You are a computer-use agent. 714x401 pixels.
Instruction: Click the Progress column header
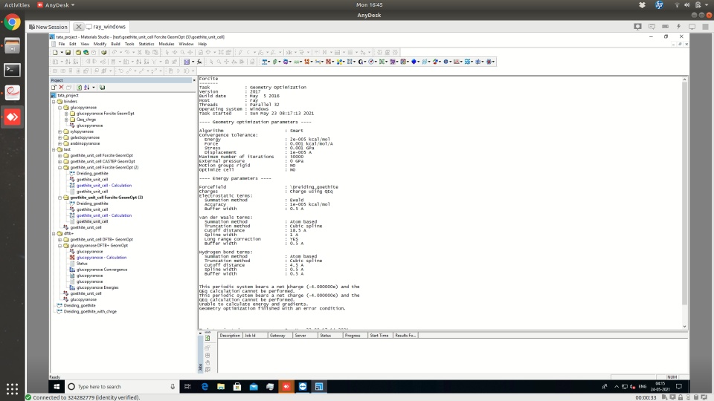point(356,336)
